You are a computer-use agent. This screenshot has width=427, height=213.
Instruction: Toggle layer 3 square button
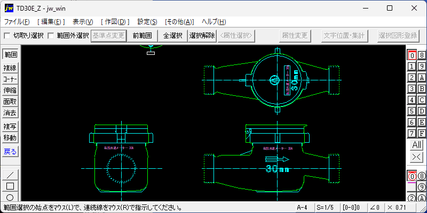click(412, 88)
